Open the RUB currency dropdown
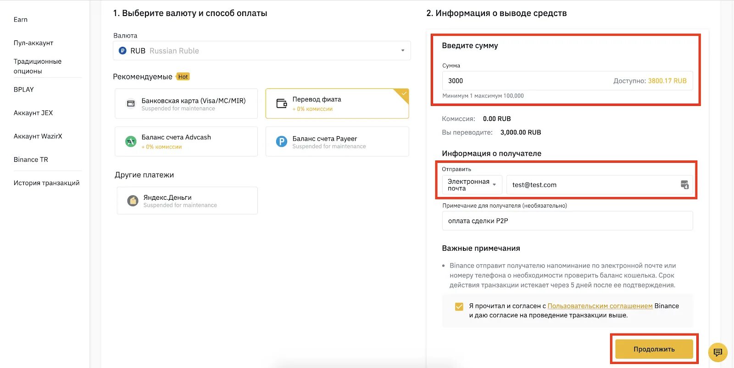This screenshot has width=734, height=368. (x=262, y=51)
